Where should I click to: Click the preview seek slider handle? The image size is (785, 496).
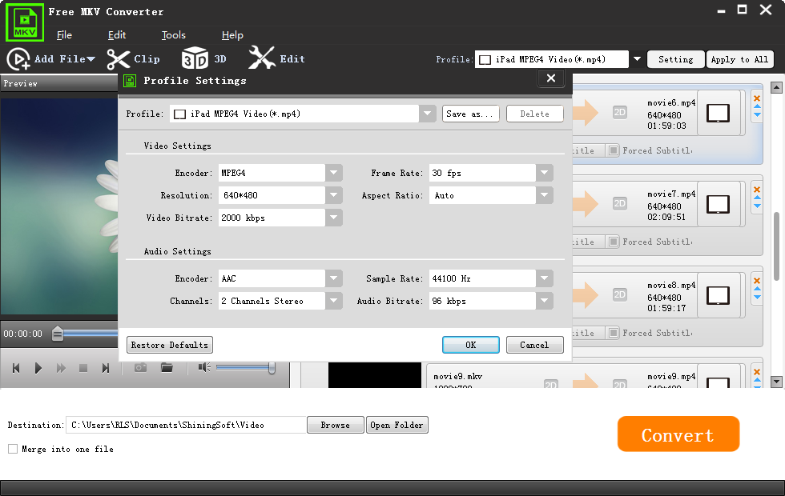[x=58, y=334]
